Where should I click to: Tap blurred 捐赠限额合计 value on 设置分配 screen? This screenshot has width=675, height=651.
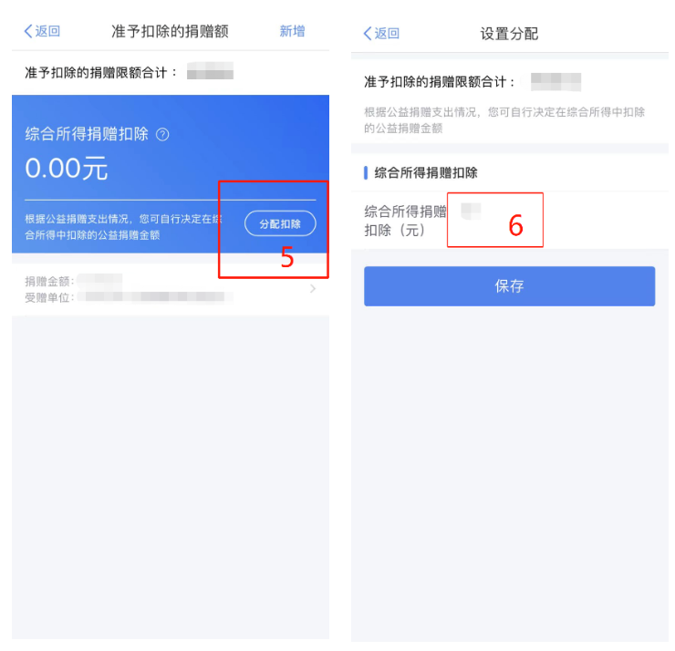pyautogui.click(x=556, y=82)
